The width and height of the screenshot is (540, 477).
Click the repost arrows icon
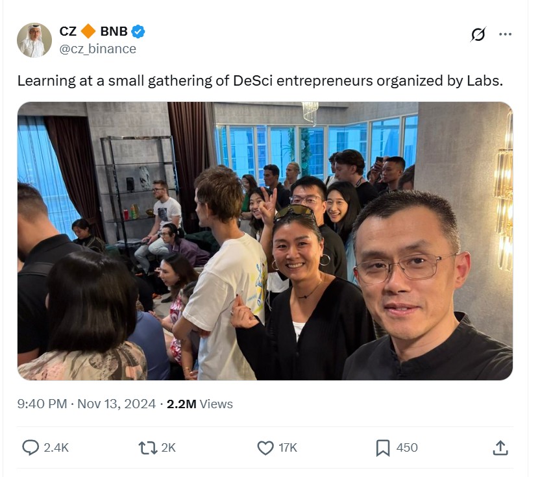(x=148, y=448)
